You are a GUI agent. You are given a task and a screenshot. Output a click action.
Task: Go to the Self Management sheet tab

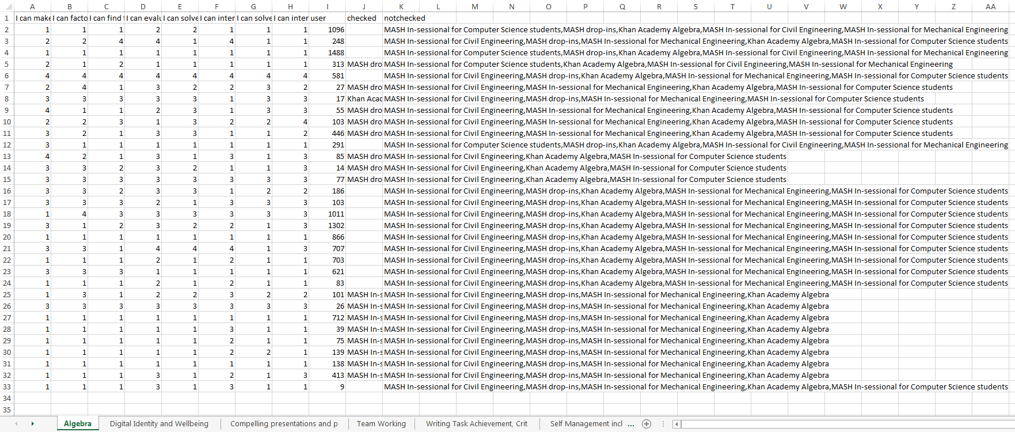pos(586,424)
